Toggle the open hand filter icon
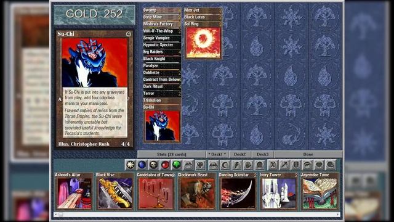 click(248, 165)
